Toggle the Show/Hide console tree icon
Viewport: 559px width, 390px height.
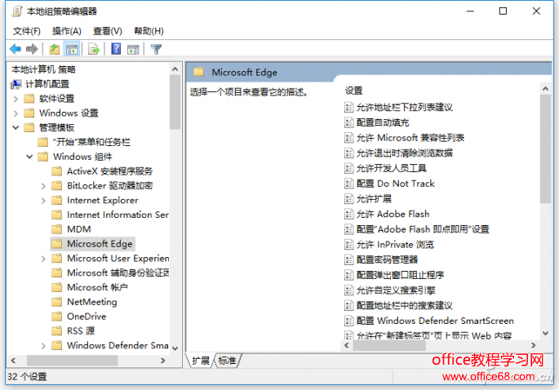tap(72, 49)
